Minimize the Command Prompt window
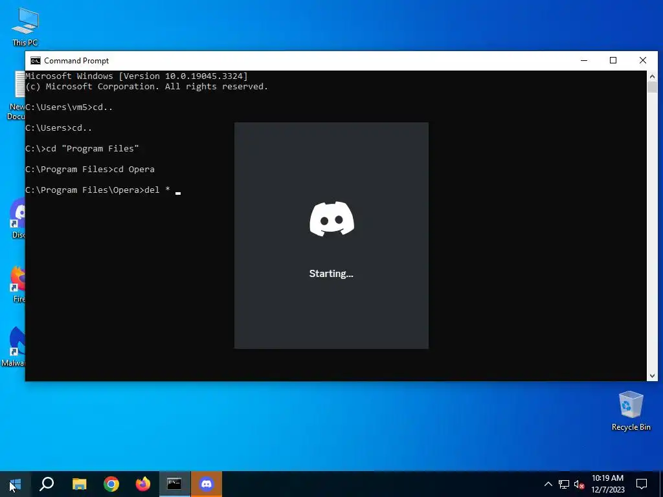This screenshot has height=497, width=663. [x=584, y=60]
